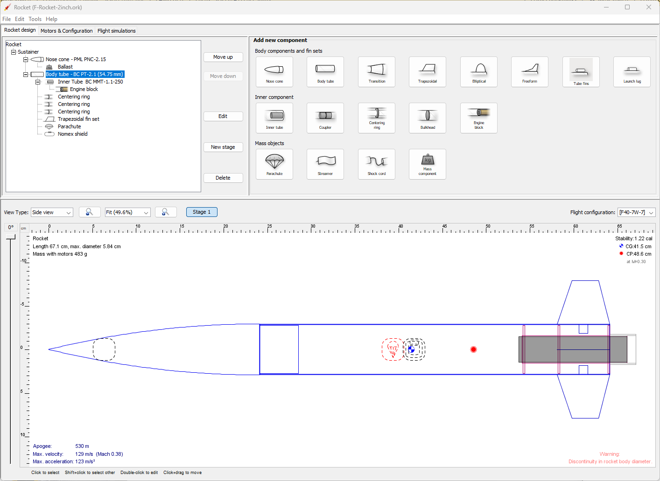Add a Launch lug component
Viewport: 660px width, 481px height.
632,72
